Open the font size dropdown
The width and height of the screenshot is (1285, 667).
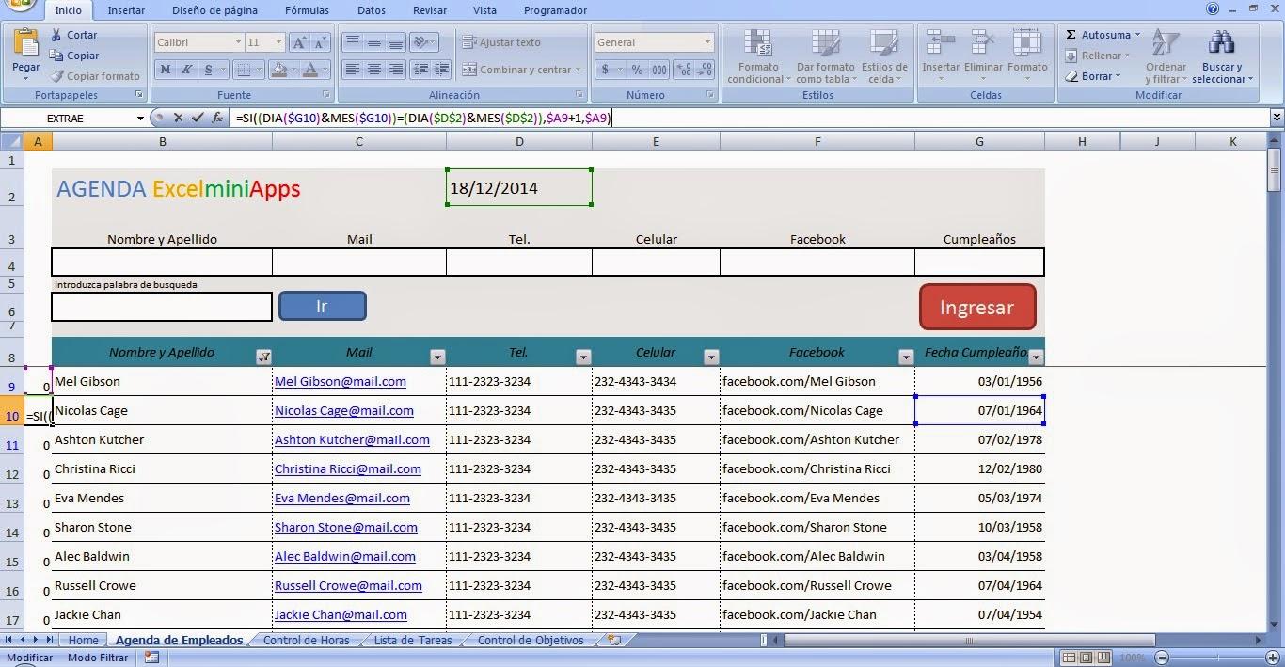point(278,41)
